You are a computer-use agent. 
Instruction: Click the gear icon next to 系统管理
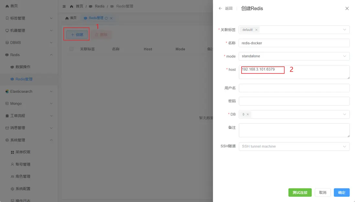coord(7,140)
